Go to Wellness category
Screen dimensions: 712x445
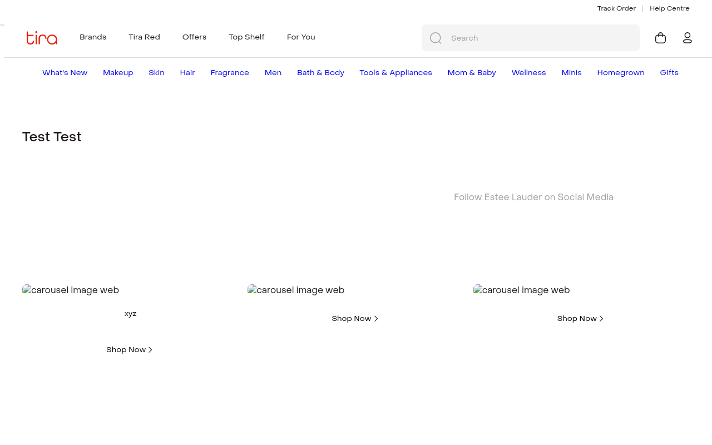(x=528, y=73)
